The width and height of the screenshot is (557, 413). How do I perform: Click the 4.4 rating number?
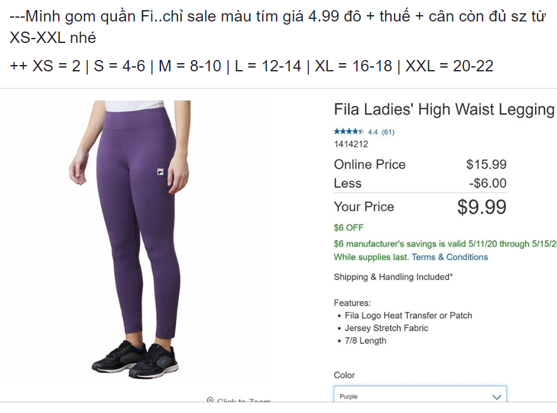point(373,132)
